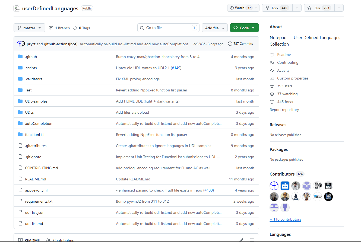Open the github-actions[bot] author link
361x242 pixels.
coord(61,44)
